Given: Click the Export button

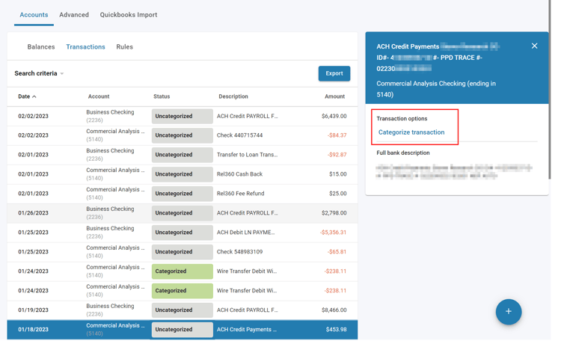Looking at the screenshot, I should pos(334,73).
